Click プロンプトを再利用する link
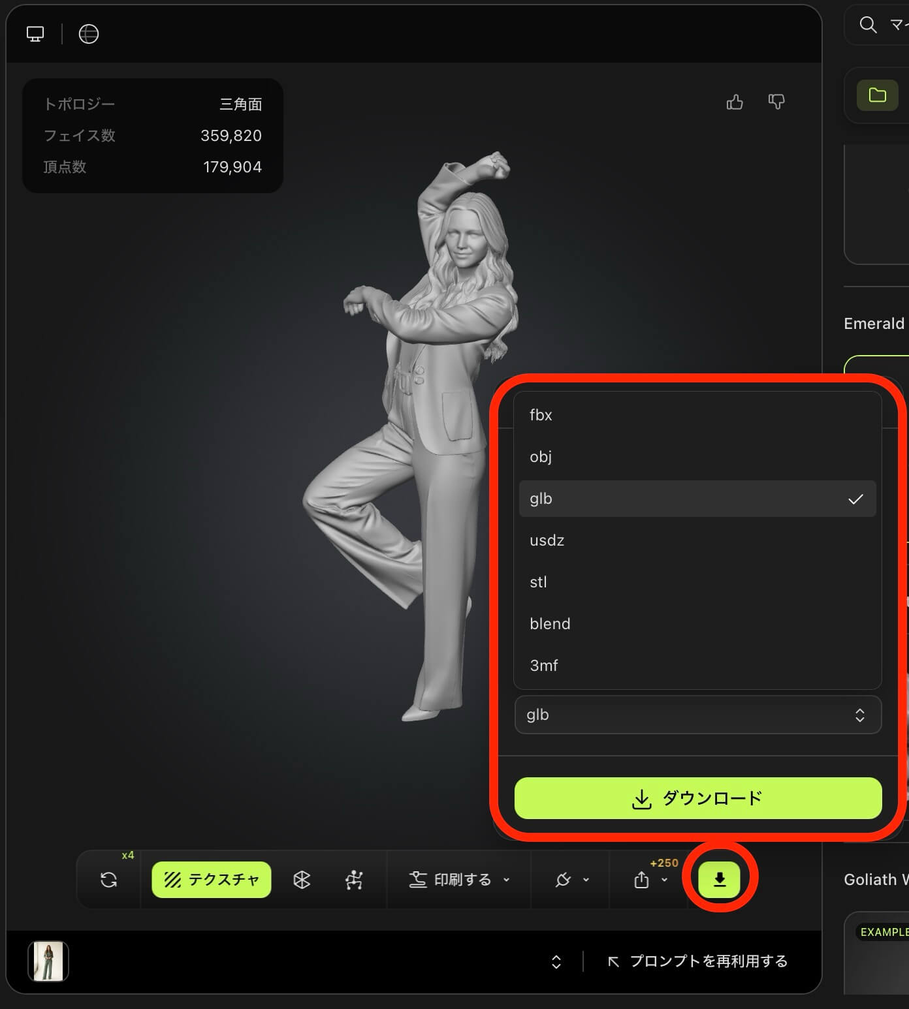This screenshot has height=1009, width=909. [x=697, y=961]
